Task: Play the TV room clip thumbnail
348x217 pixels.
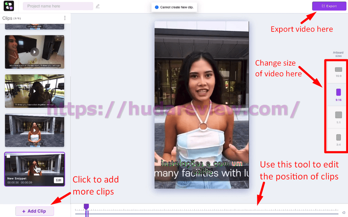Action: (x=34, y=52)
